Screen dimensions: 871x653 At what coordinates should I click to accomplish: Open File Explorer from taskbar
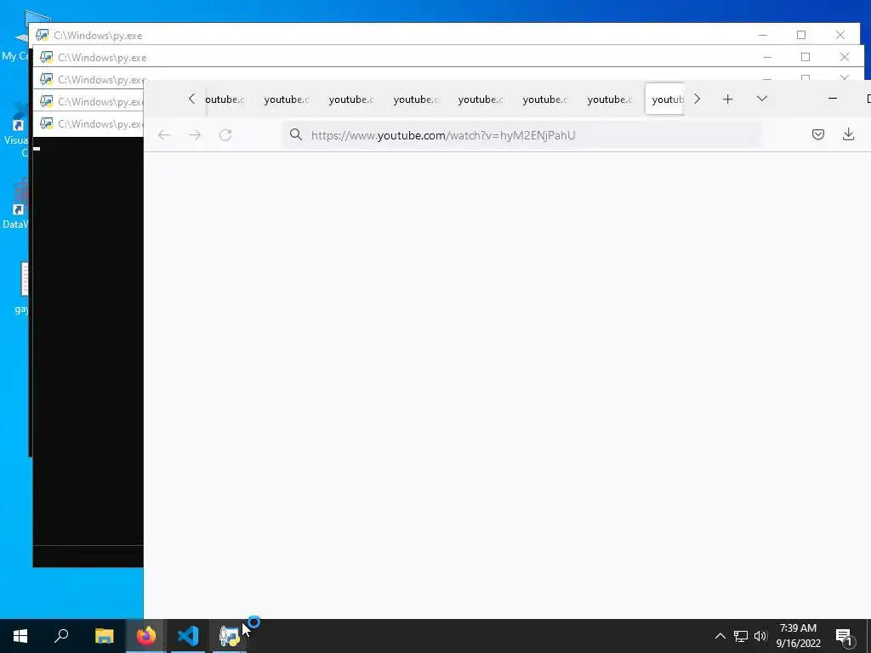click(104, 636)
